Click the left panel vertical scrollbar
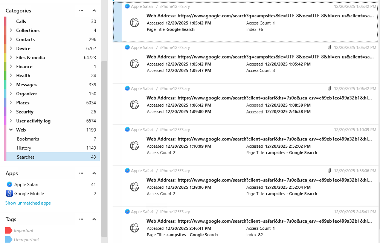The height and width of the screenshot is (243, 380). 104,149
